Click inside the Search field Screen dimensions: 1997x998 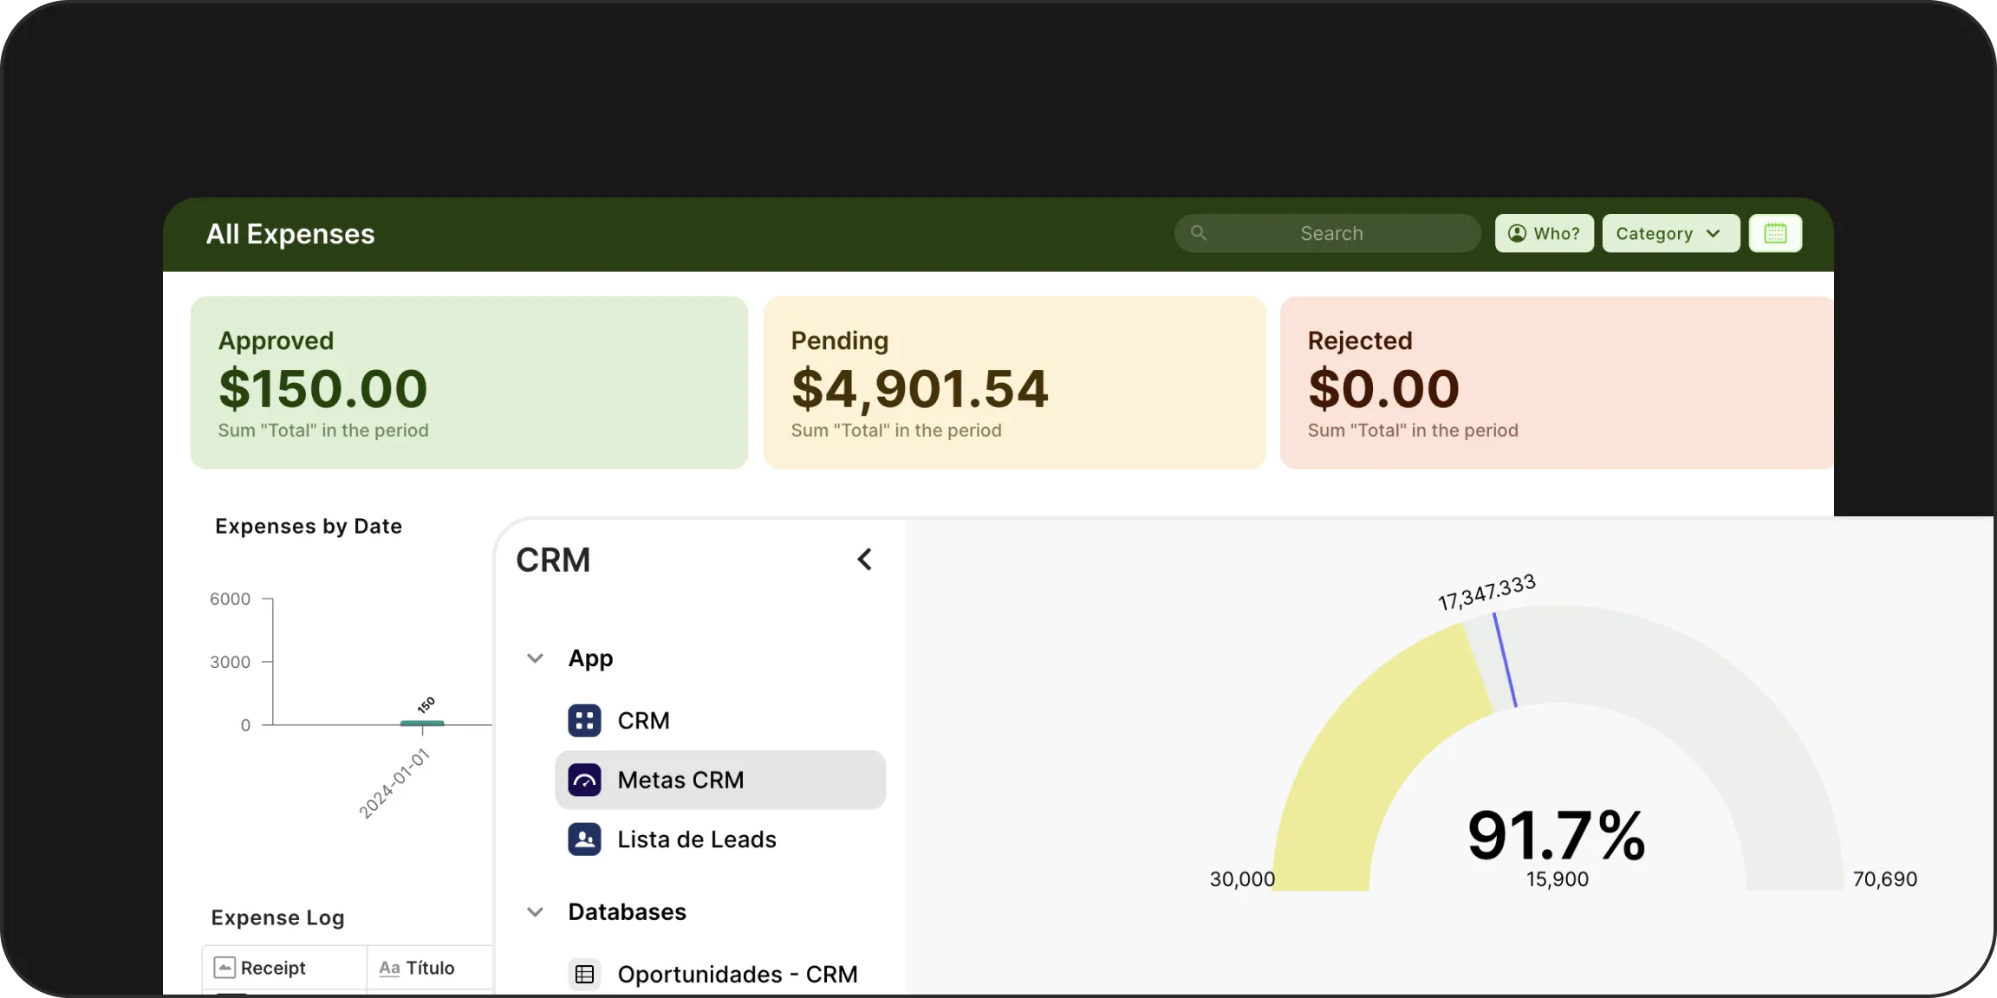click(1330, 232)
